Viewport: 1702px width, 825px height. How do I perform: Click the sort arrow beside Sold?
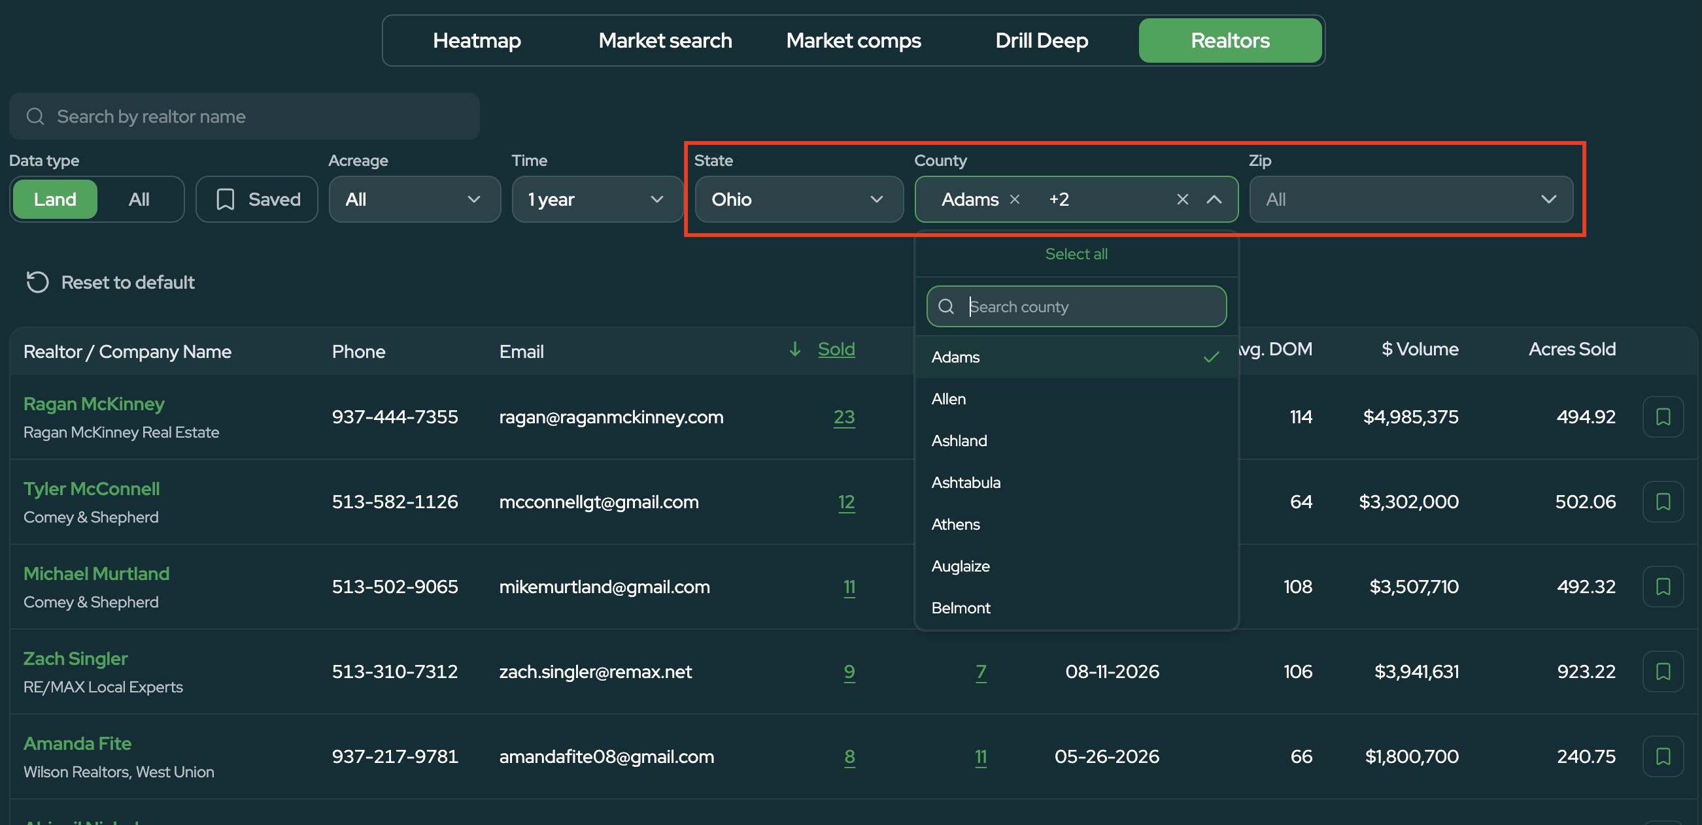tap(795, 348)
